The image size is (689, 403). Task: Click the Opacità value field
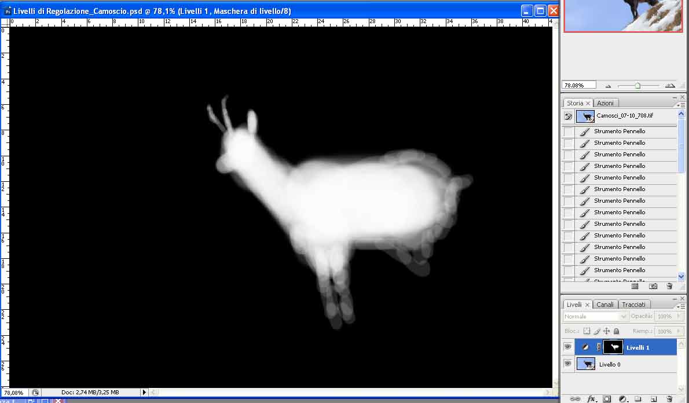665,316
